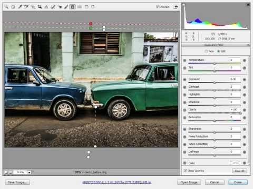Select the Crop tool
The height and width of the screenshot is (189, 253).
tap(40, 7)
